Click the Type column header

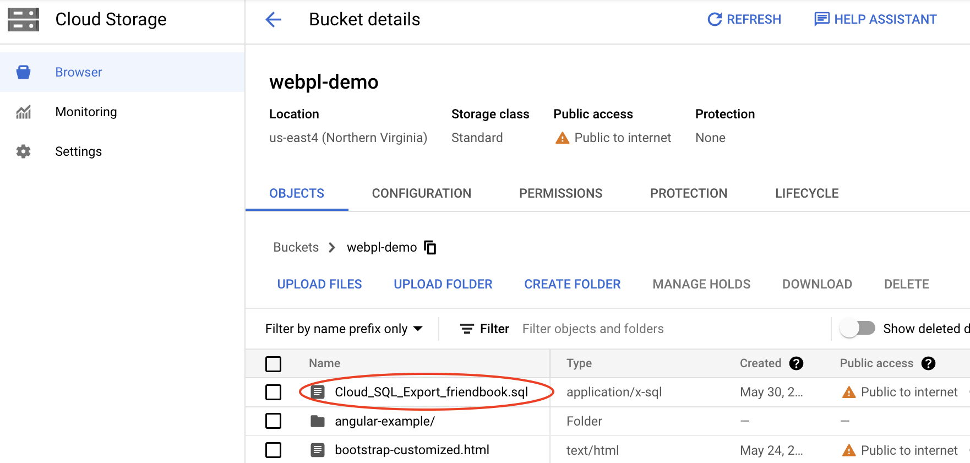point(579,363)
